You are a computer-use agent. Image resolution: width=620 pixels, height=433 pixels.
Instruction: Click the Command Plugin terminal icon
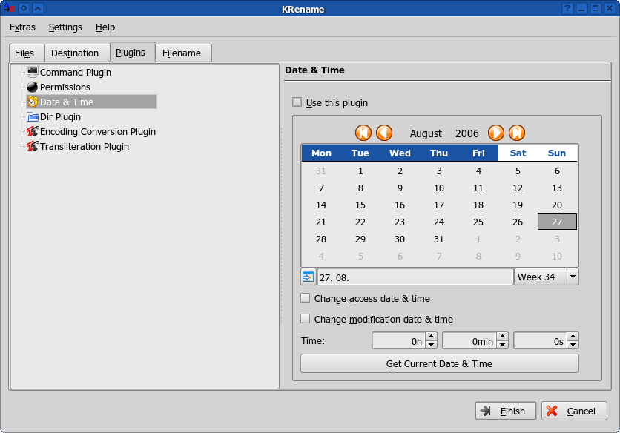(33, 72)
